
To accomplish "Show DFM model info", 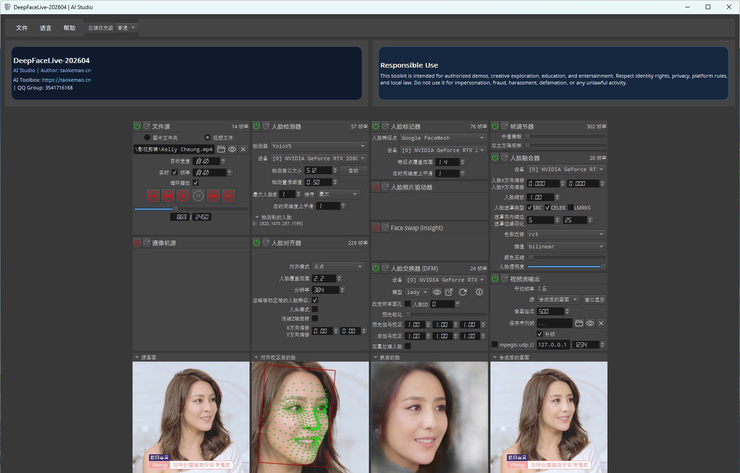I will tap(479, 292).
